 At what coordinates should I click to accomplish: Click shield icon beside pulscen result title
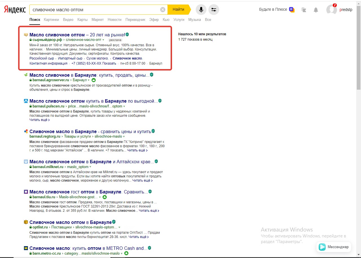click(160, 101)
